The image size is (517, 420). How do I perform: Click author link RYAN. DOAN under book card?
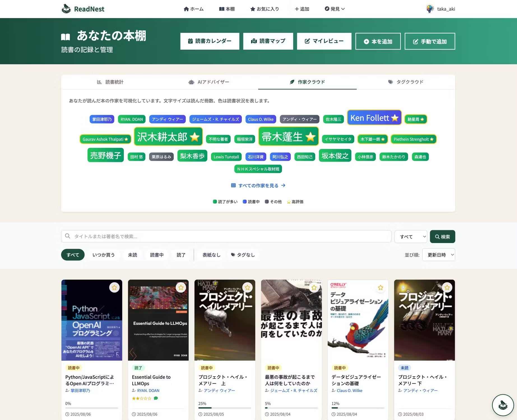[x=148, y=391]
